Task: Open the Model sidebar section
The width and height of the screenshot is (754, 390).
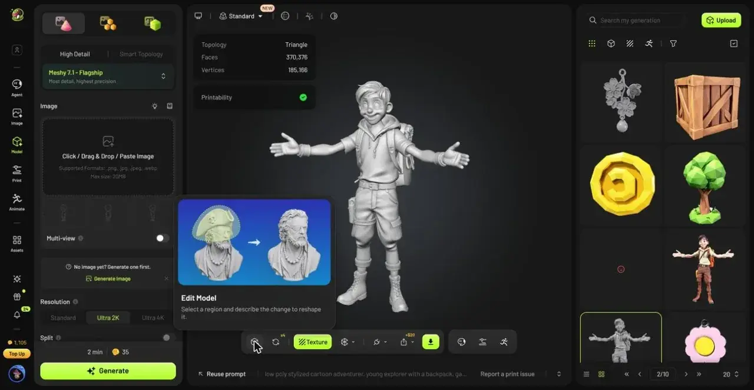Action: click(17, 145)
